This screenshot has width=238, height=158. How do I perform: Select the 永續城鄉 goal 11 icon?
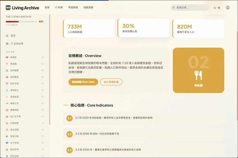tap(7, 123)
